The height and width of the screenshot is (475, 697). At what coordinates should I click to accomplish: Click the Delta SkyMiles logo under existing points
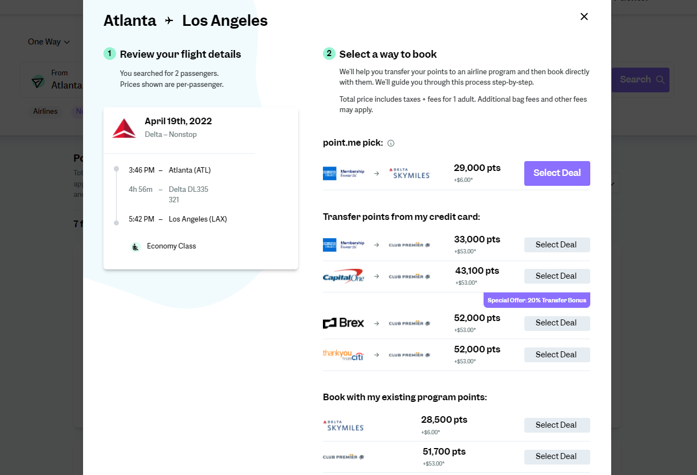click(343, 425)
